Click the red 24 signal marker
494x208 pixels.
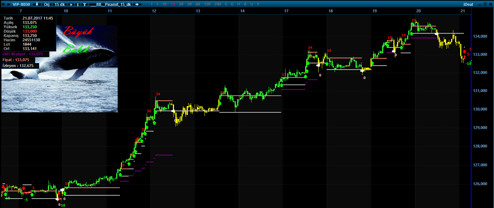click(310, 48)
